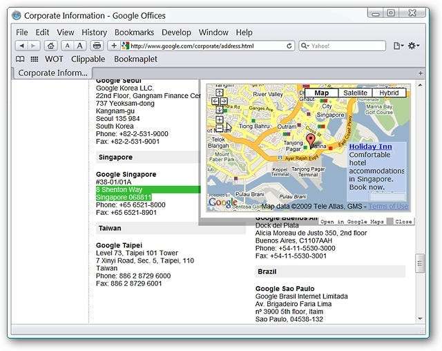This screenshot has height=351, width=442.
Task: Click the Print page icon
Action: pos(97,46)
